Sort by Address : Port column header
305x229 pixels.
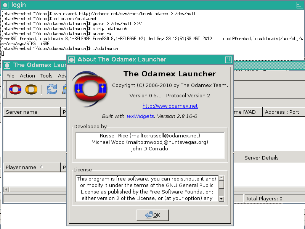pos(282,112)
